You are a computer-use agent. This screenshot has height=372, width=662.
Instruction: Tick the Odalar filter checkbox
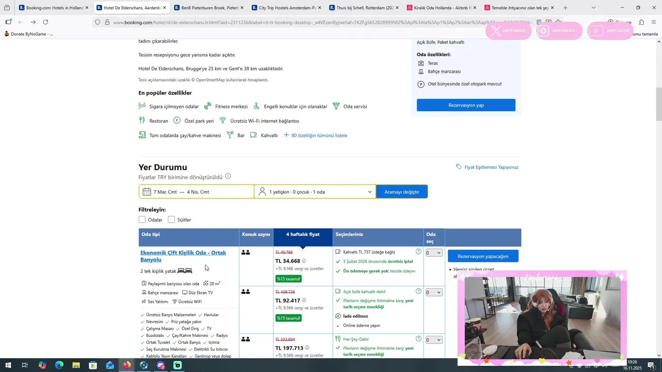[142, 220]
